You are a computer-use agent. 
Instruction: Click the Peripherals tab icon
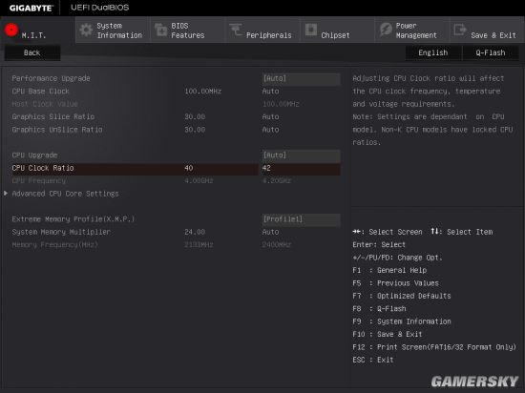coord(236,30)
